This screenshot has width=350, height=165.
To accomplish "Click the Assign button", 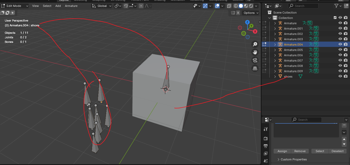I will point(282,151).
